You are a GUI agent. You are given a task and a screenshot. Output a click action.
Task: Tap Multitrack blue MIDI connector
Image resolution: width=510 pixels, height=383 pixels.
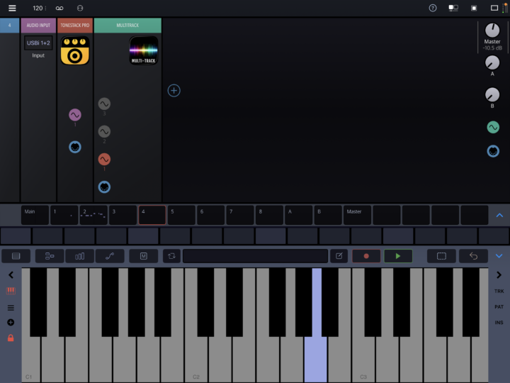point(104,187)
